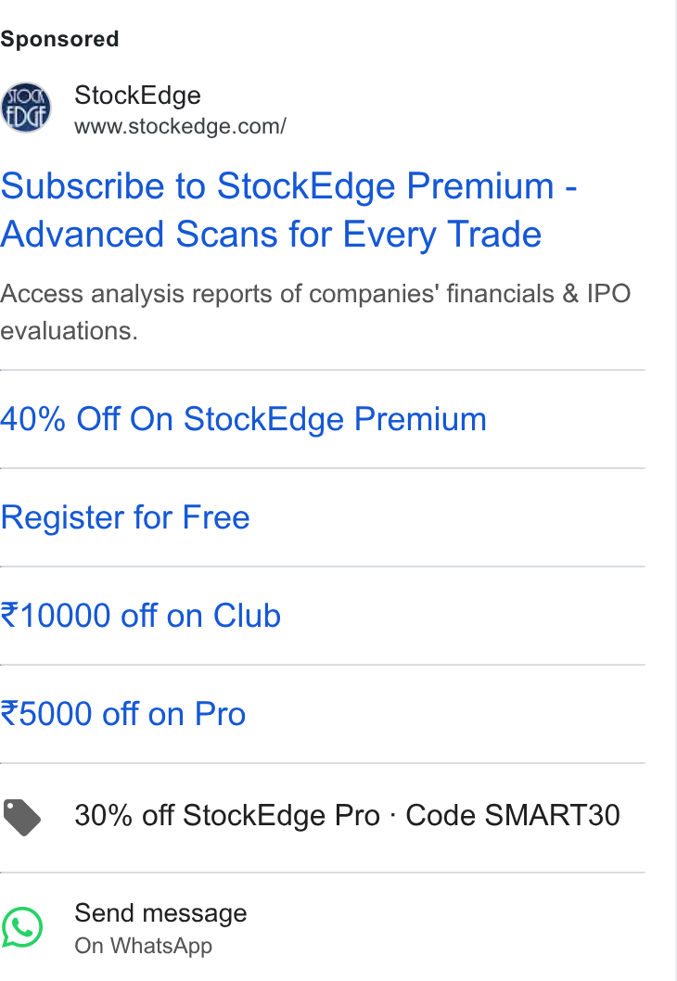Open the 40% Off On StockEdge Premium link
This screenshot has height=981, width=677.
243,418
